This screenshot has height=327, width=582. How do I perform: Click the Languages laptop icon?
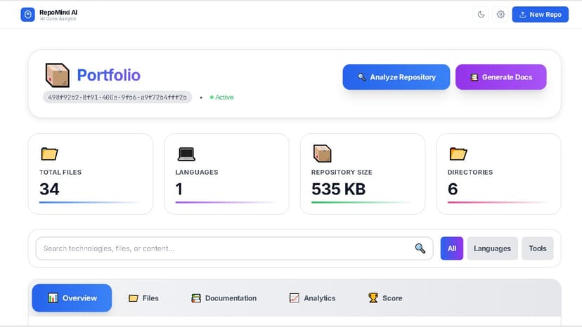(x=186, y=154)
